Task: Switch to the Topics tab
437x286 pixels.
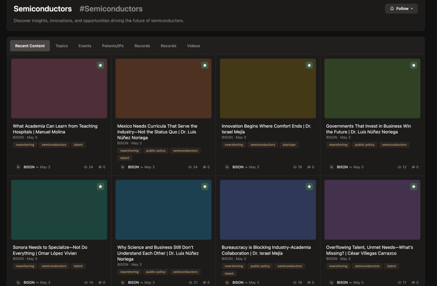Action: click(62, 46)
